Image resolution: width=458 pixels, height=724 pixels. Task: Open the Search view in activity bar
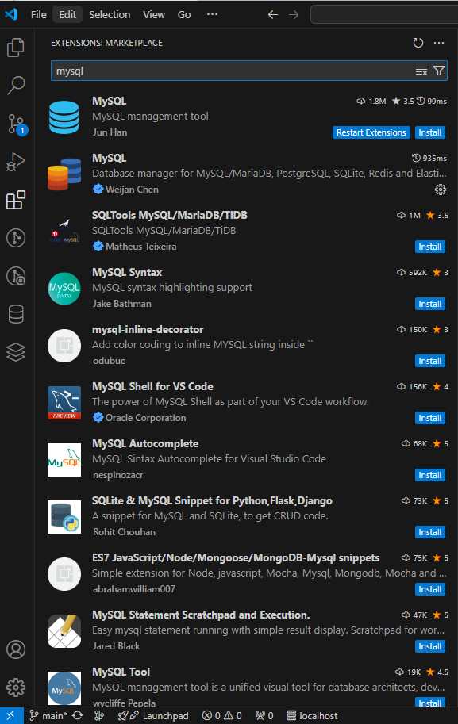[x=16, y=86]
